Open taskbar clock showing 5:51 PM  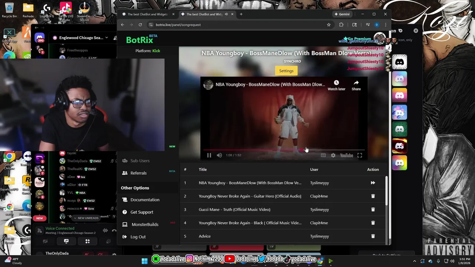[x=465, y=261]
